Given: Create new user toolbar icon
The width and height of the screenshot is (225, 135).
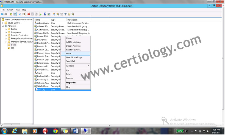Looking at the screenshot, I should point(54,14).
